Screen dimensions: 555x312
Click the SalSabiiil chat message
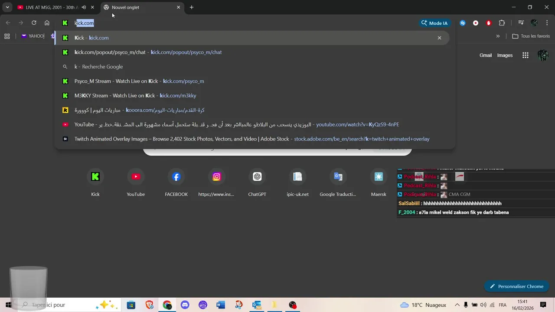click(x=450, y=204)
